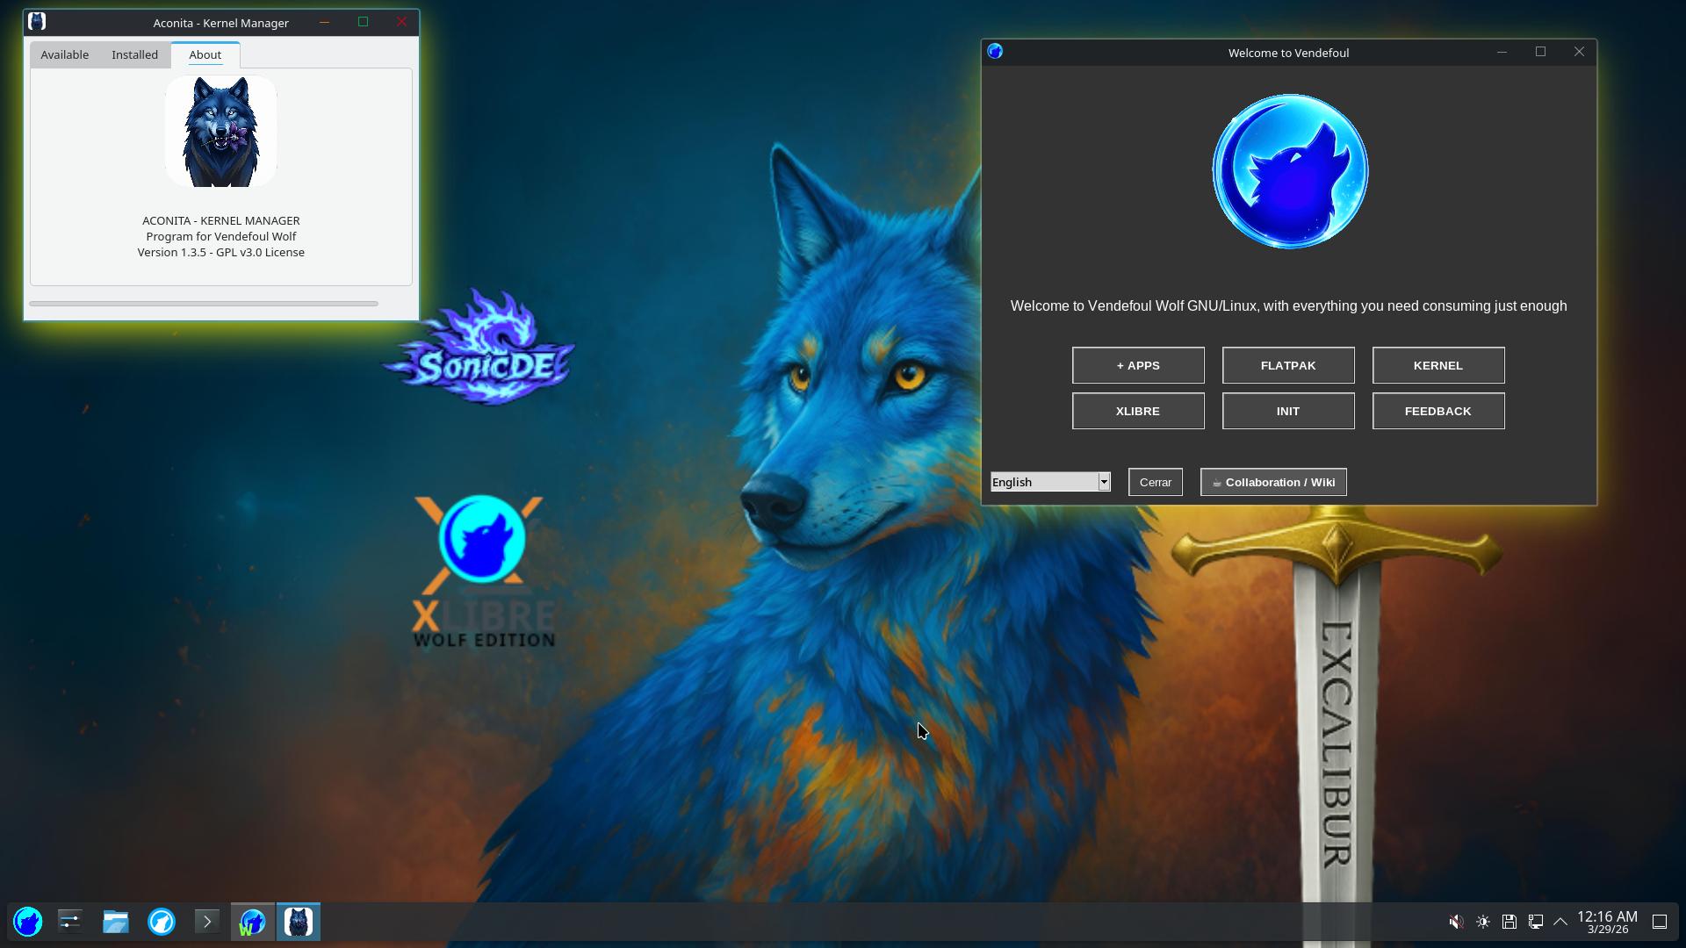
Task: Click the Welcome to Vendefoul taskbar entry
Action: (253, 922)
